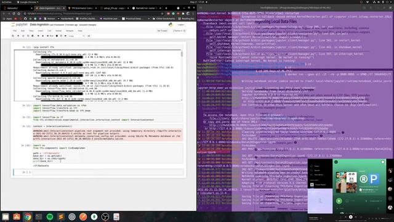This screenshot has width=394, height=222.
Task: Click the large green play button in Spotify
Action: coord(339,201)
